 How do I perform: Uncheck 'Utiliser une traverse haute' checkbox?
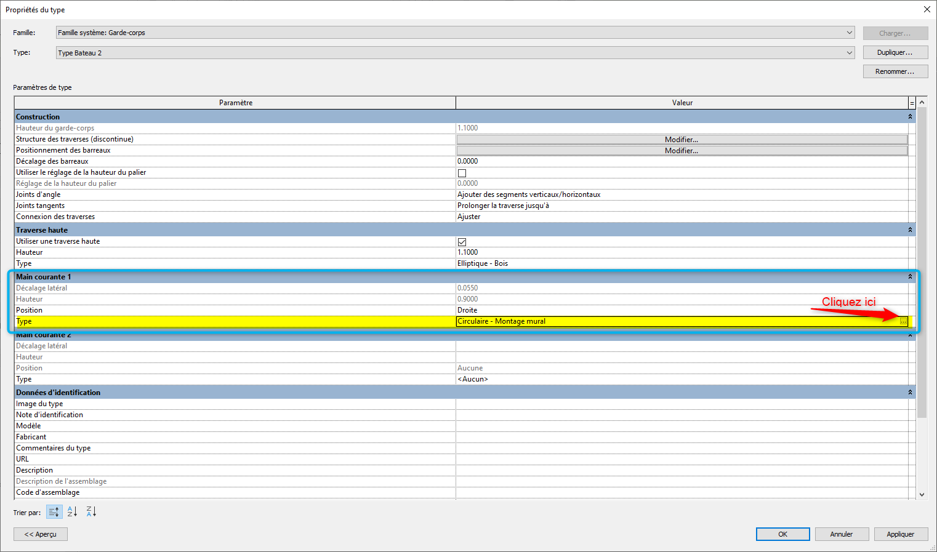[x=462, y=242]
